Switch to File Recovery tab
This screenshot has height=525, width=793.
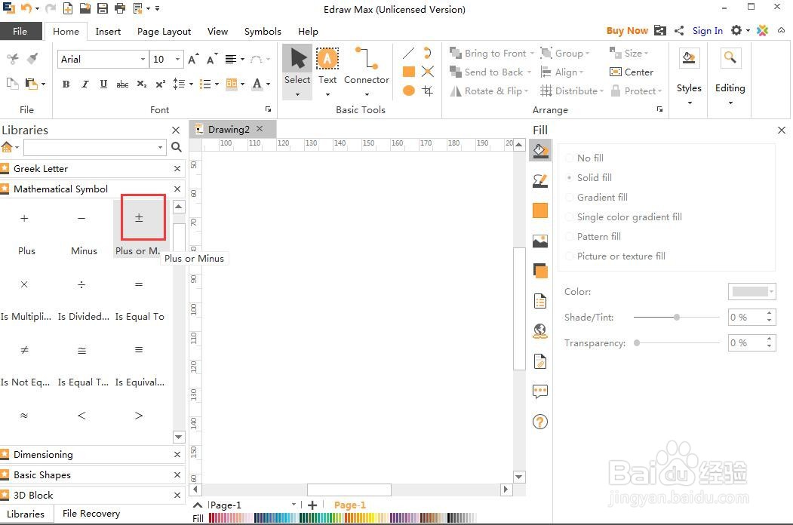[91, 514]
